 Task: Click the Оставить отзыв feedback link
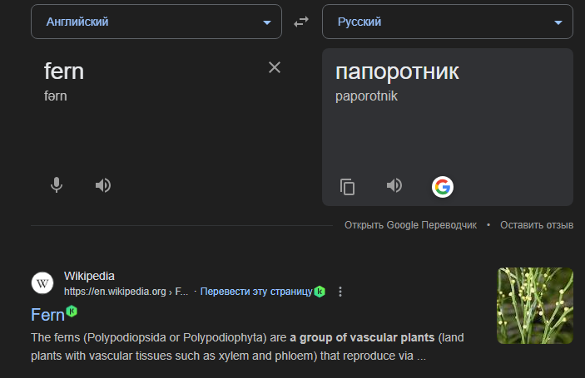(537, 225)
